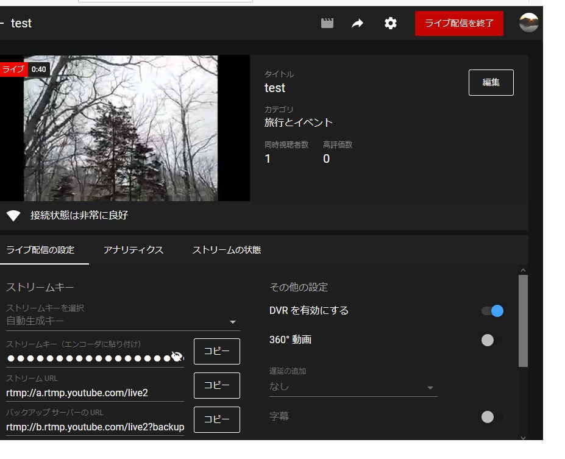Screen dimensions: 565x459
Task: Click the 0:40 elapsed time label
Action: pos(38,69)
